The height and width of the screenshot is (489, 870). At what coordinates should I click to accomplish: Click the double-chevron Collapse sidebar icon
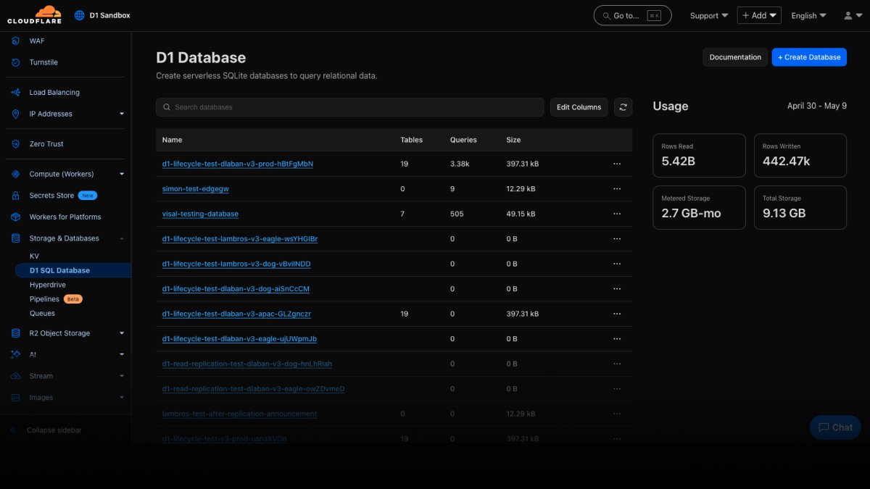pos(14,430)
